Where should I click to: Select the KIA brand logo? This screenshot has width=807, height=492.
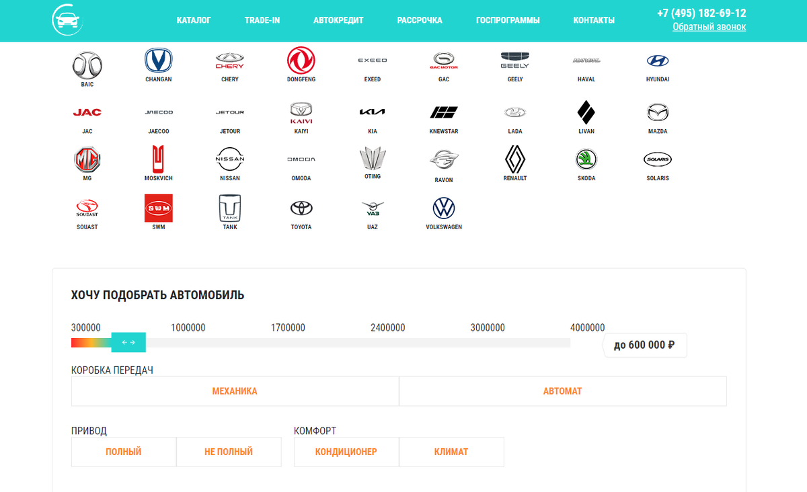373,112
